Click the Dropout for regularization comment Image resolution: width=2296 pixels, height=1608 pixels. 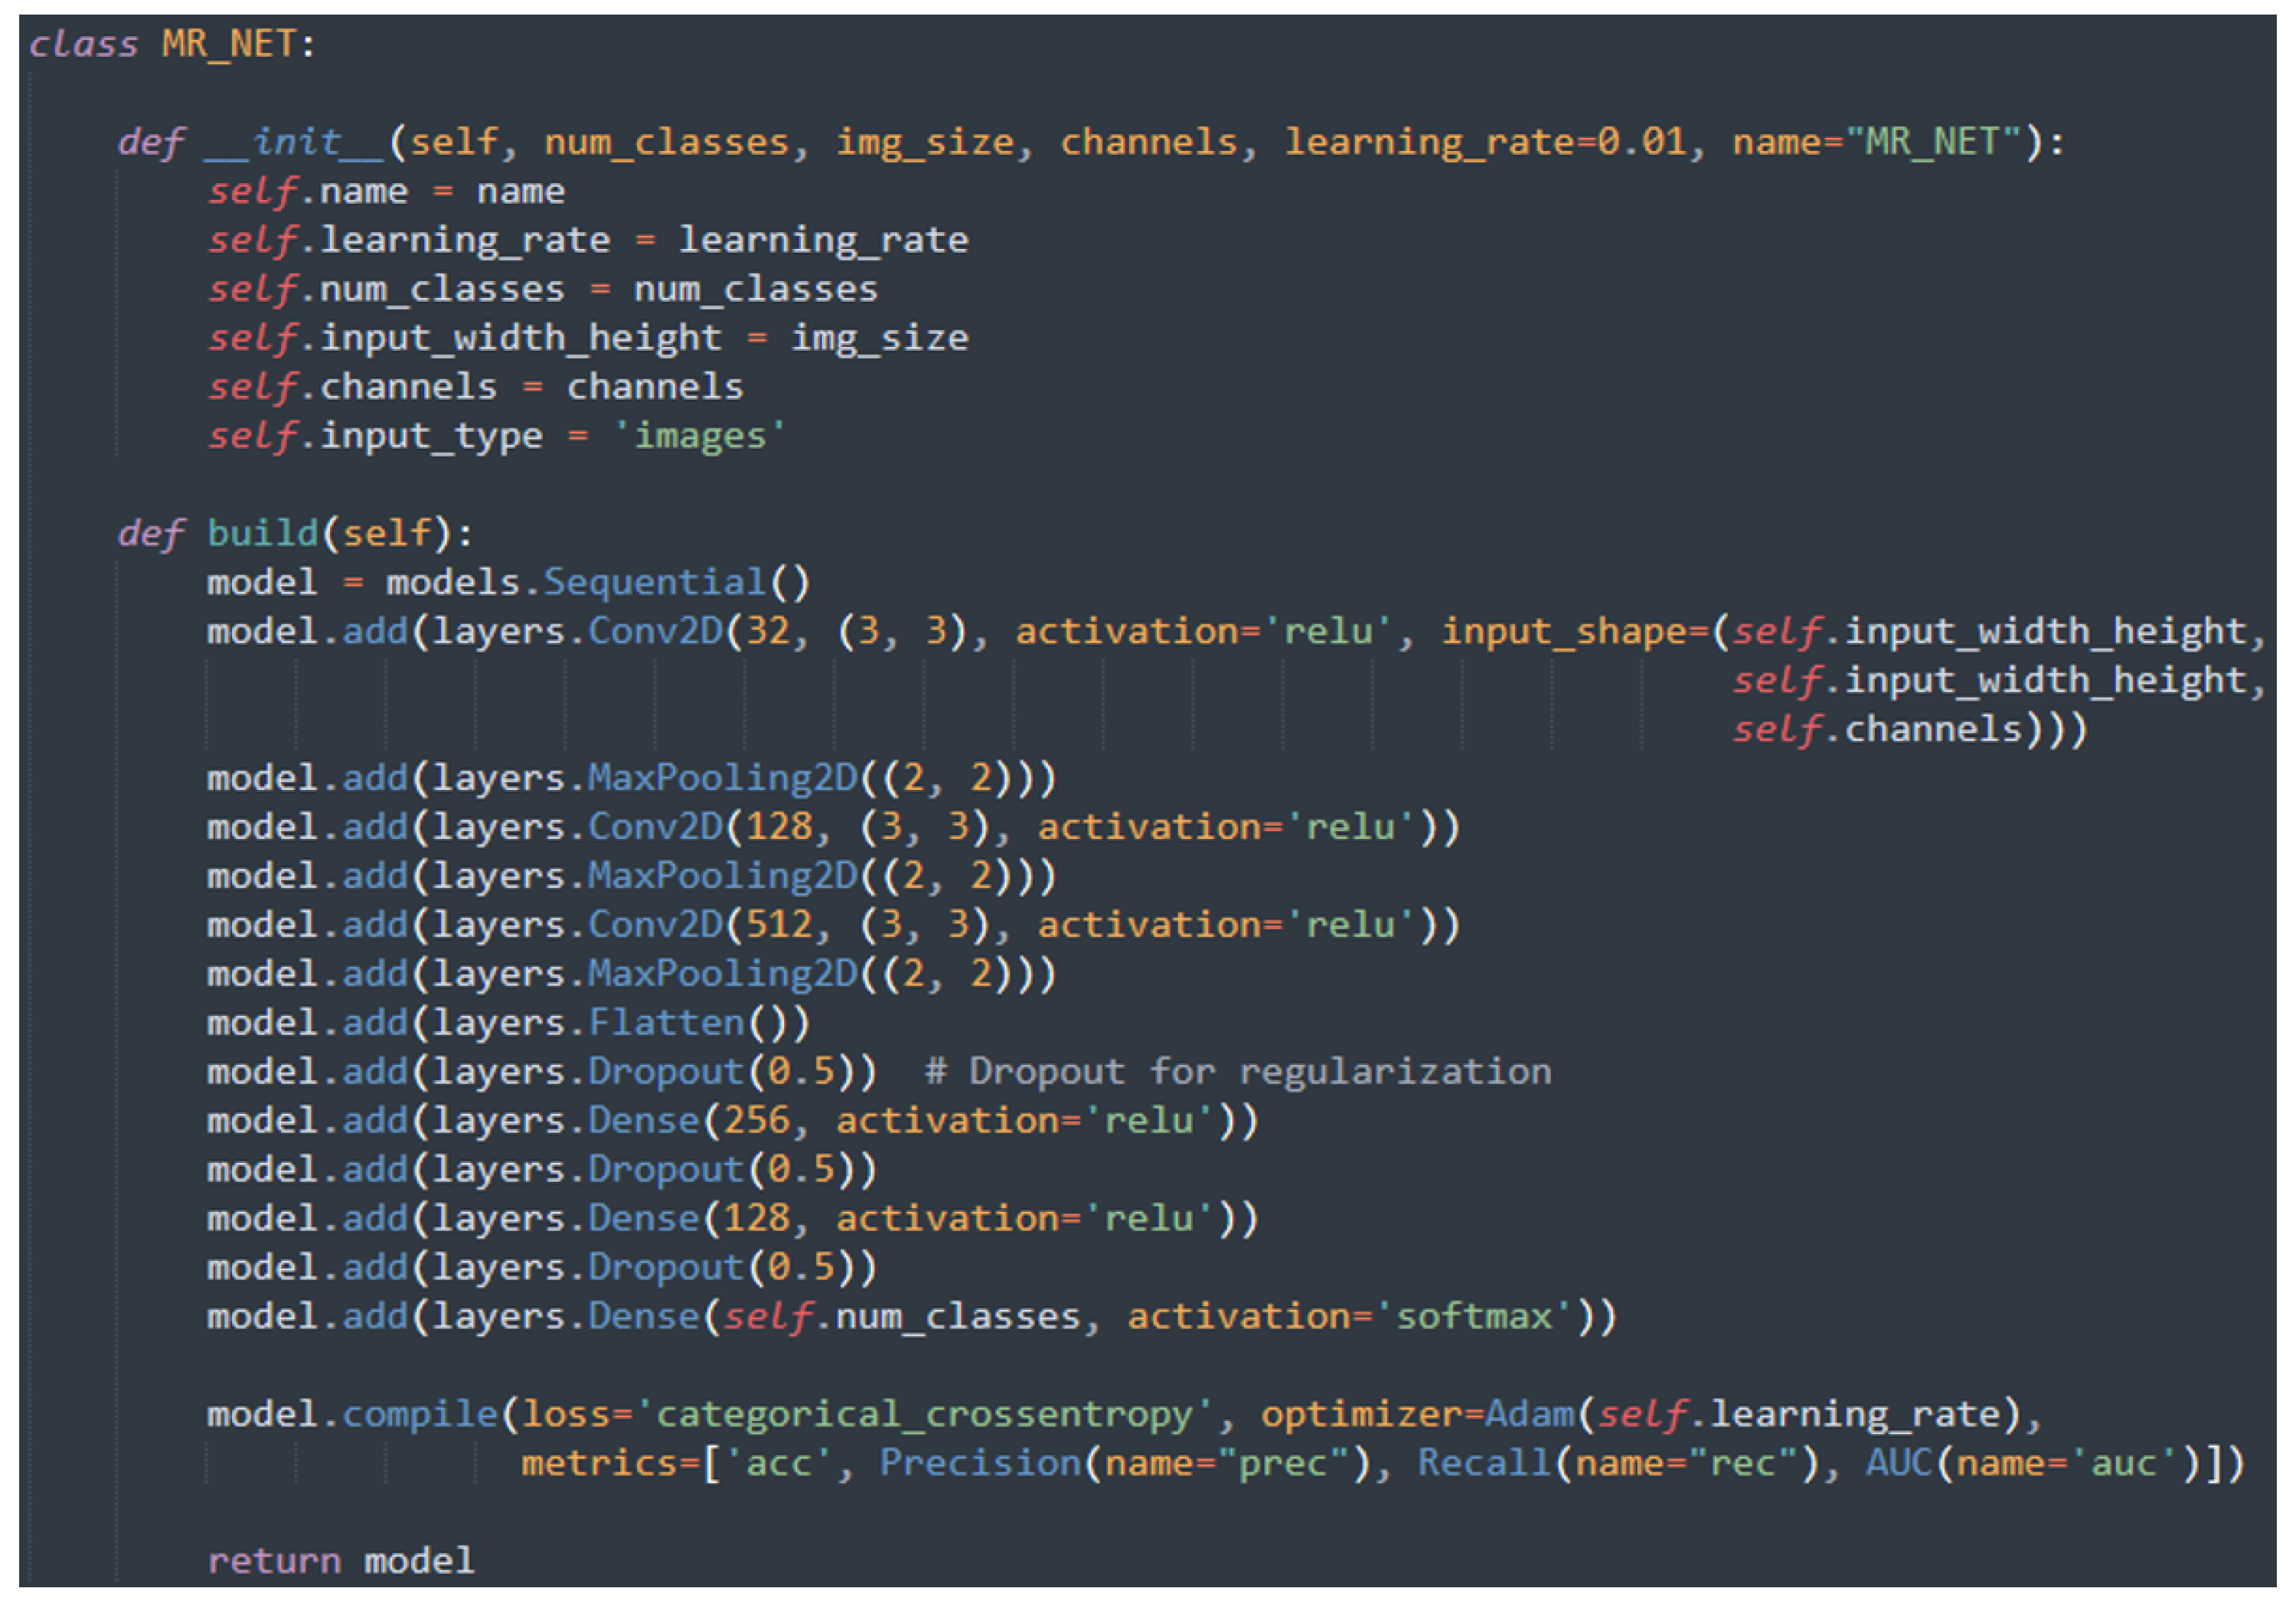pyautogui.click(x=1238, y=1072)
